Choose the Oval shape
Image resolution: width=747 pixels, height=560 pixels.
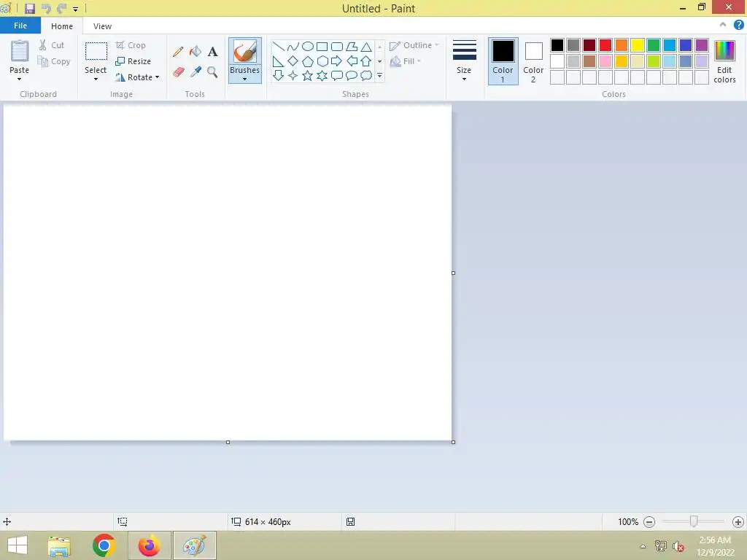(x=308, y=46)
